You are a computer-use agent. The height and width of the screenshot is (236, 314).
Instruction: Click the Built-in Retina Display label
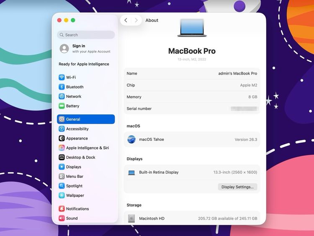(x=159, y=172)
